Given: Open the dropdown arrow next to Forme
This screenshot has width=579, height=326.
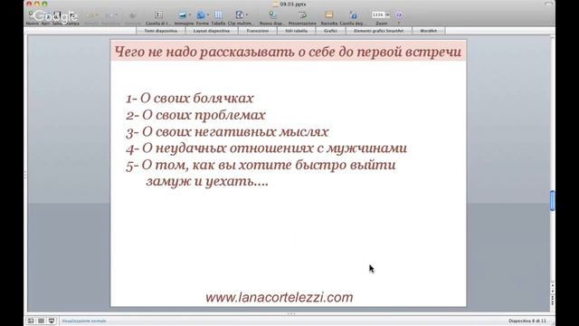Looking at the screenshot, I should pos(208,14).
